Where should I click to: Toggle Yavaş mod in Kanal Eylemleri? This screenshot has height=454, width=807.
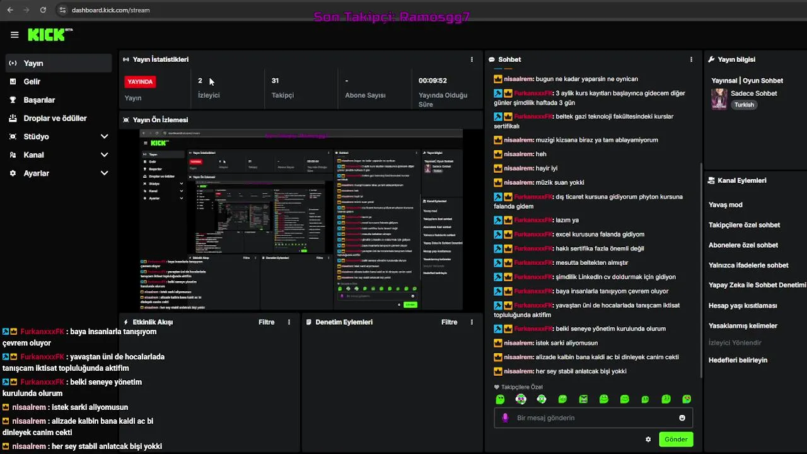point(726,204)
